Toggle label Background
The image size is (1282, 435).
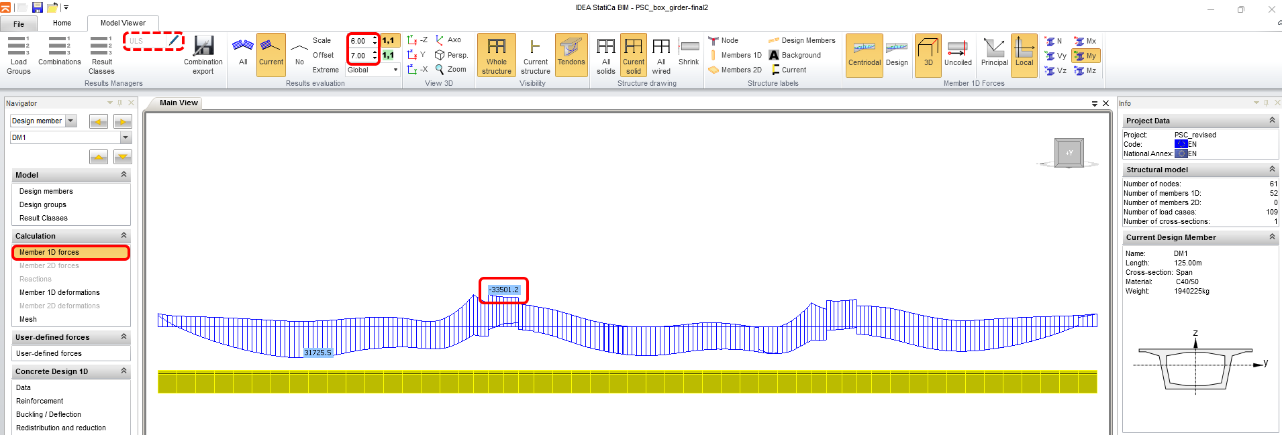point(795,56)
